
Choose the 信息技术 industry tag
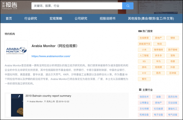click(x=144, y=97)
